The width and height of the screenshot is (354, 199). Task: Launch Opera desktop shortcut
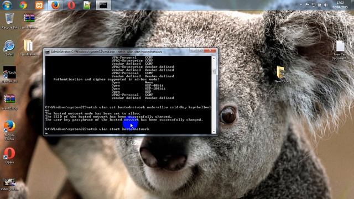click(x=9, y=156)
